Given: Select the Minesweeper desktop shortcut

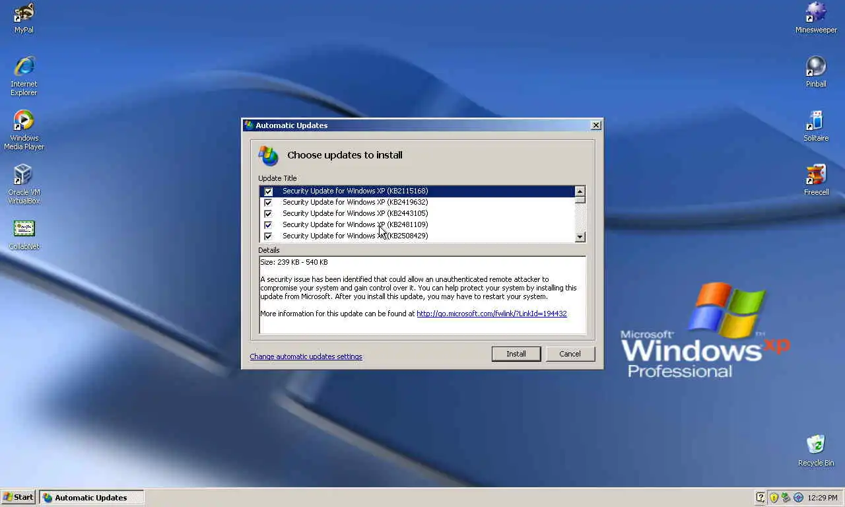Looking at the screenshot, I should [816, 18].
